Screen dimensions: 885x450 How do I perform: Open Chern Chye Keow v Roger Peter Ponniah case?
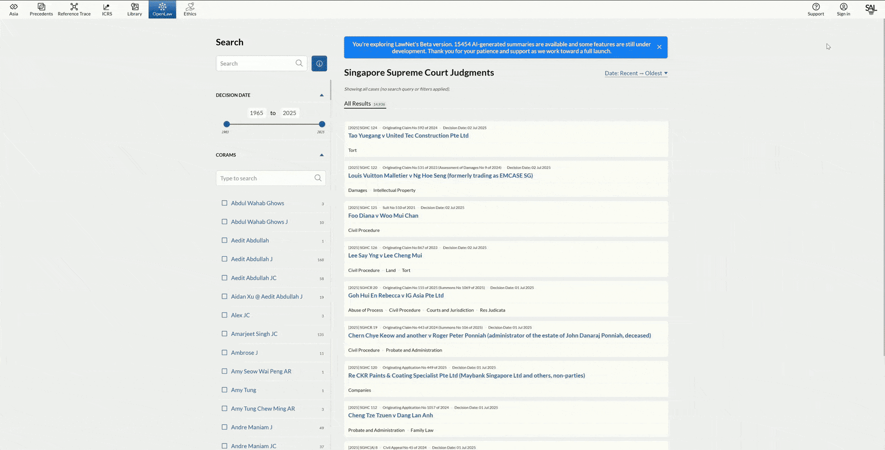(x=500, y=336)
